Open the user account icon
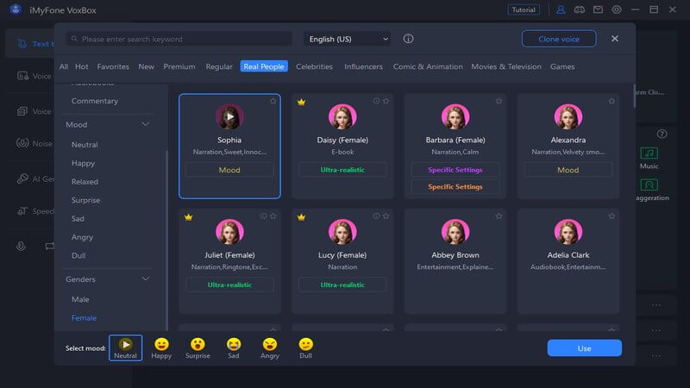The width and height of the screenshot is (690, 388). [x=561, y=9]
